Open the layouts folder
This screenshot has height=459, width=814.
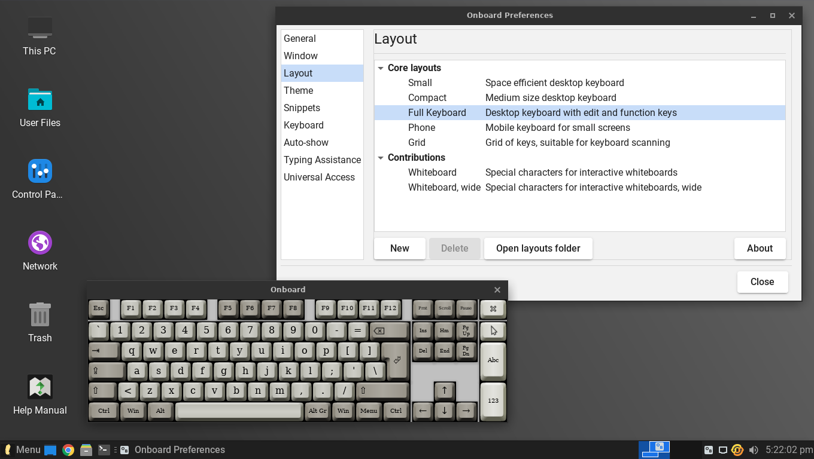pos(537,248)
